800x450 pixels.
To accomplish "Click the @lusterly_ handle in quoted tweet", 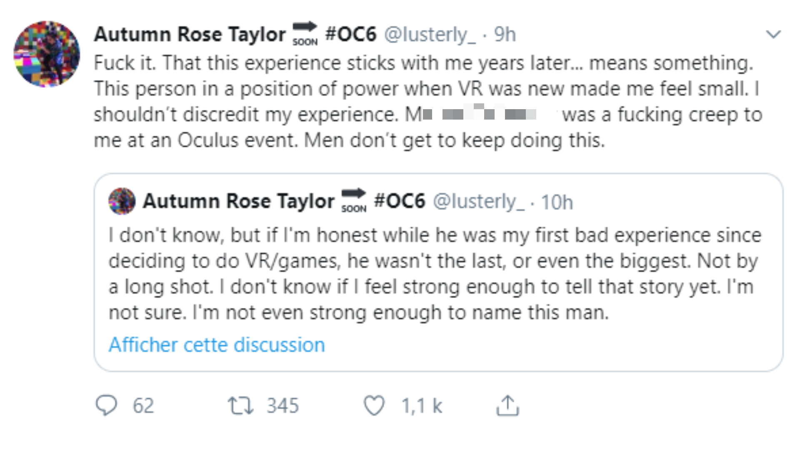I will [x=478, y=202].
